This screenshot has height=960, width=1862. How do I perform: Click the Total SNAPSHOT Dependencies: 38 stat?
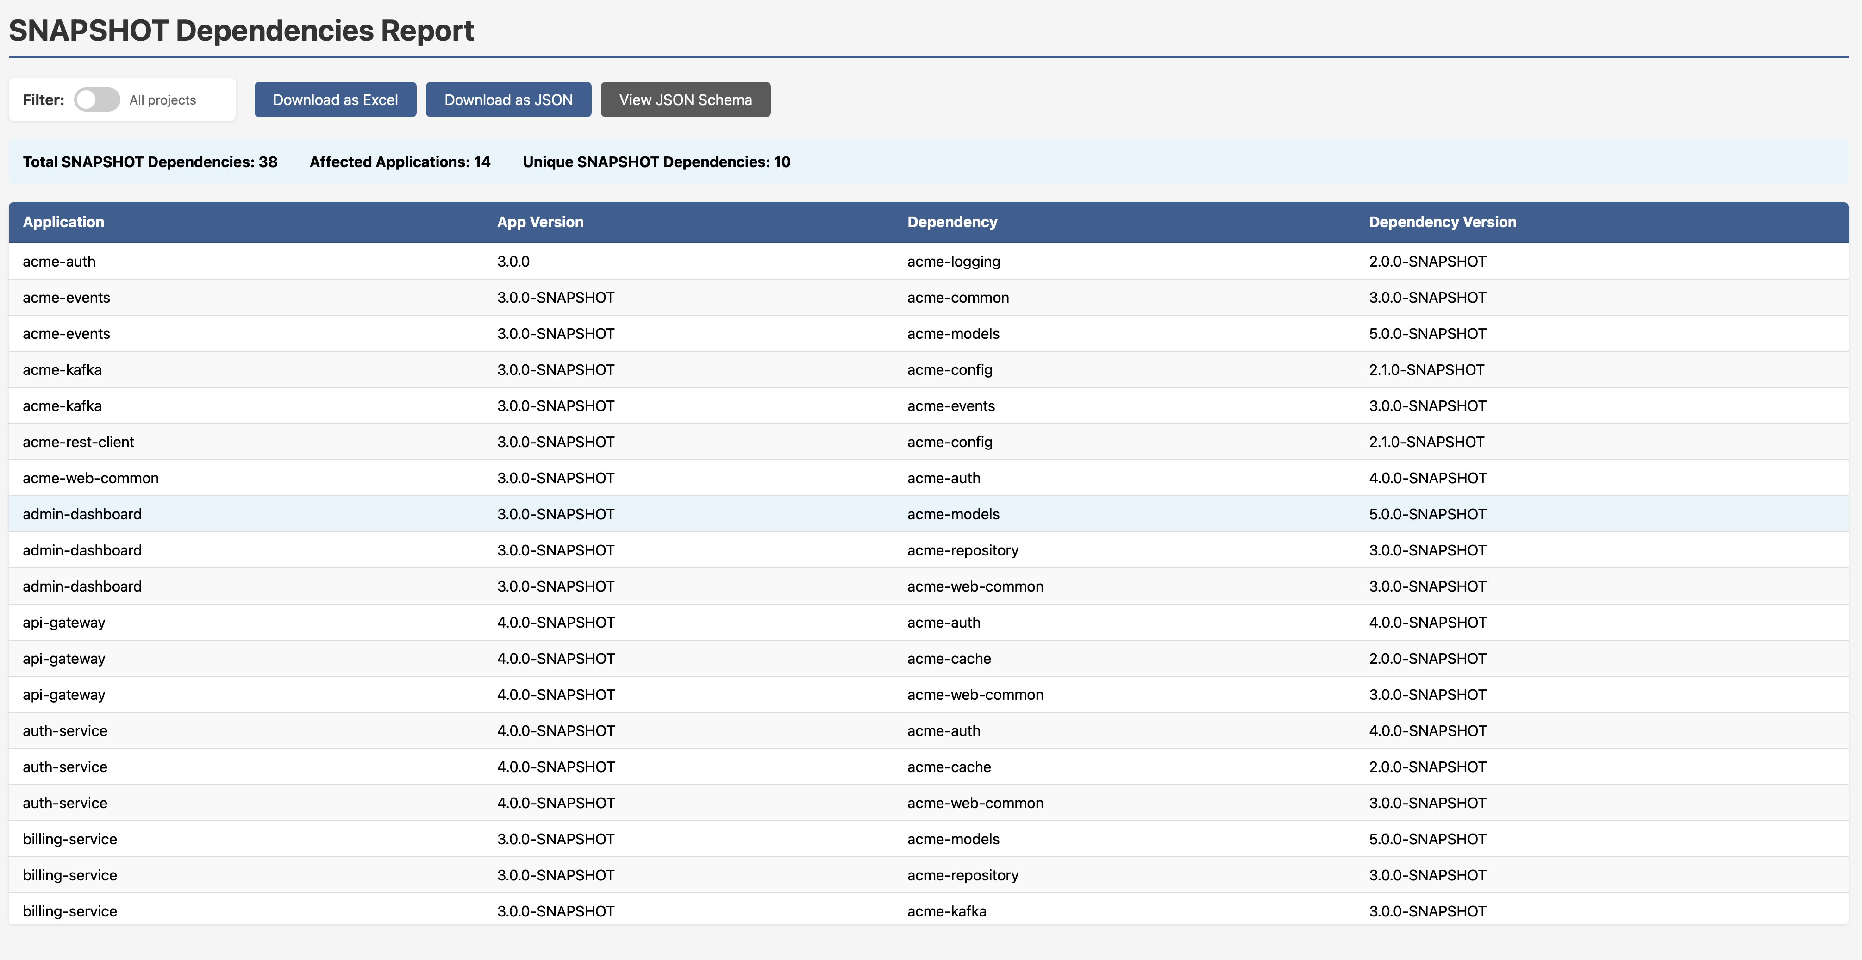150,162
